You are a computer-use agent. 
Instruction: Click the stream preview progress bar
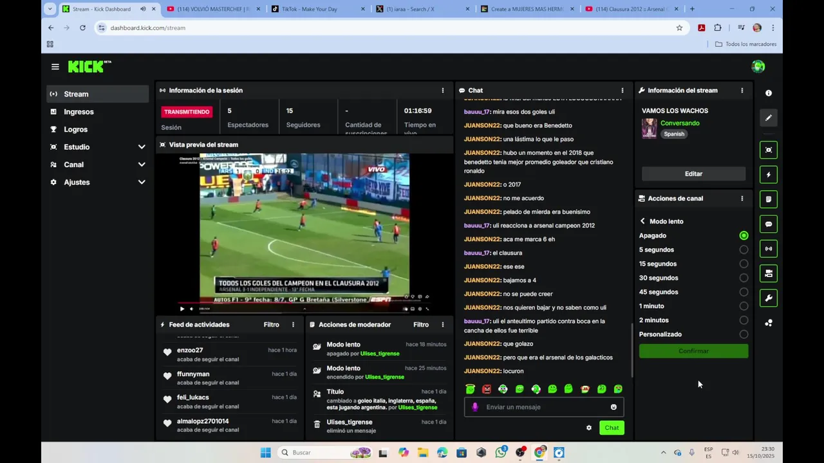304,302
